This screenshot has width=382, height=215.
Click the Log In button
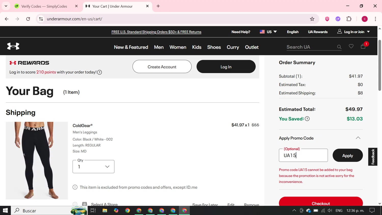226,67
